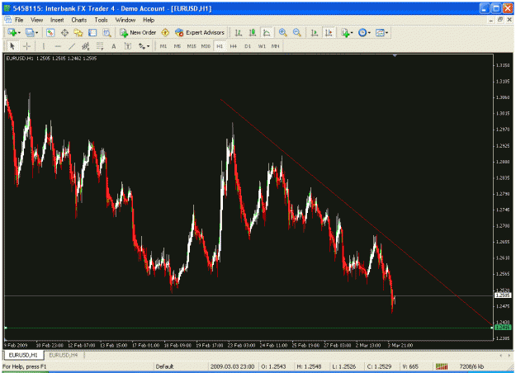Select the equidistant channel tool

86,46
